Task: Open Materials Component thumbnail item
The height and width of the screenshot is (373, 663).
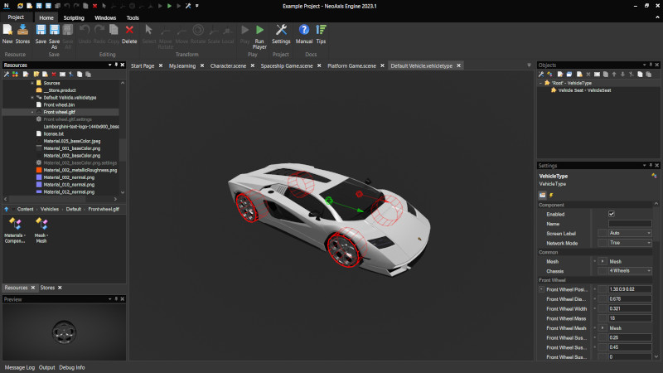Action: pyautogui.click(x=15, y=230)
